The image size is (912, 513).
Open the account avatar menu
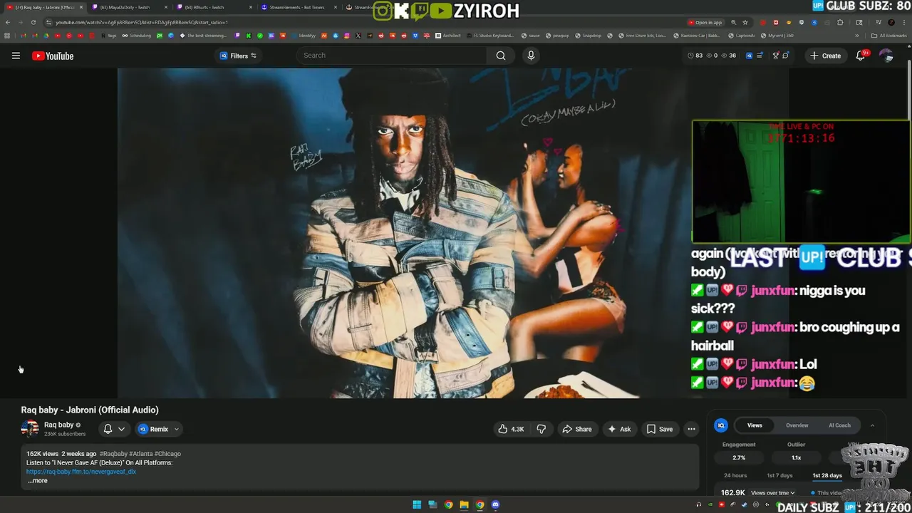[x=886, y=56]
